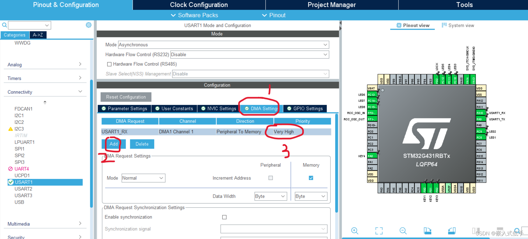Click Delete DMA request button
This screenshot has height=239, width=528.
[142, 144]
